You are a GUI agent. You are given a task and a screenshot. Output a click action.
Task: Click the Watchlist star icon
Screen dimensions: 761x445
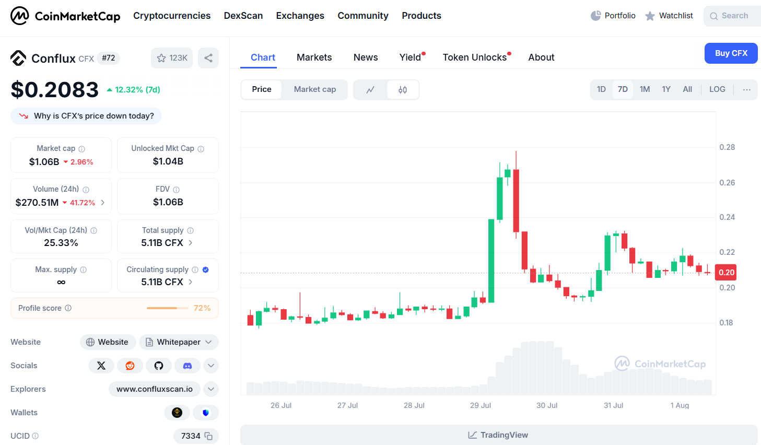650,16
